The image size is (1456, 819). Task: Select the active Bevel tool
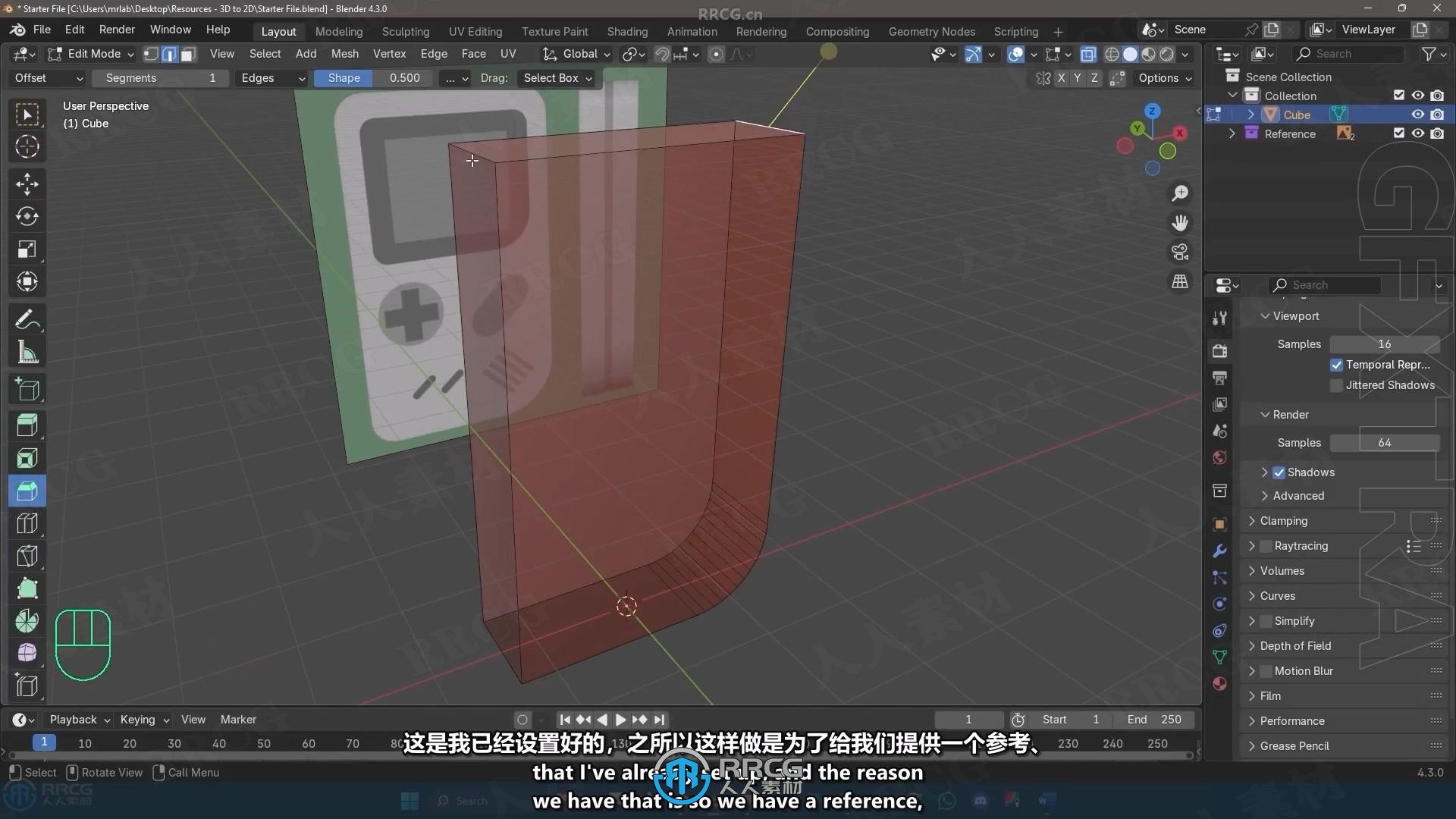click(x=27, y=491)
